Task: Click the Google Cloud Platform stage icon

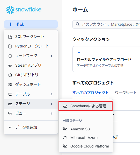Action: pos(65,146)
